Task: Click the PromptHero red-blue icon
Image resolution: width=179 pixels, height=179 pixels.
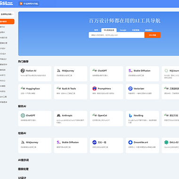Action: coord(94,89)
